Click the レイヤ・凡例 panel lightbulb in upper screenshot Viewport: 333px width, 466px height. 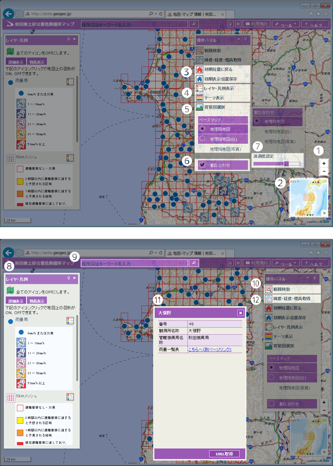click(69, 39)
